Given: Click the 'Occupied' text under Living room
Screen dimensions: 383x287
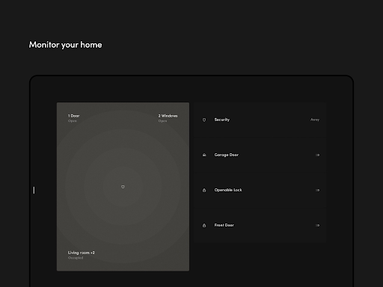Looking at the screenshot, I should point(76,258).
